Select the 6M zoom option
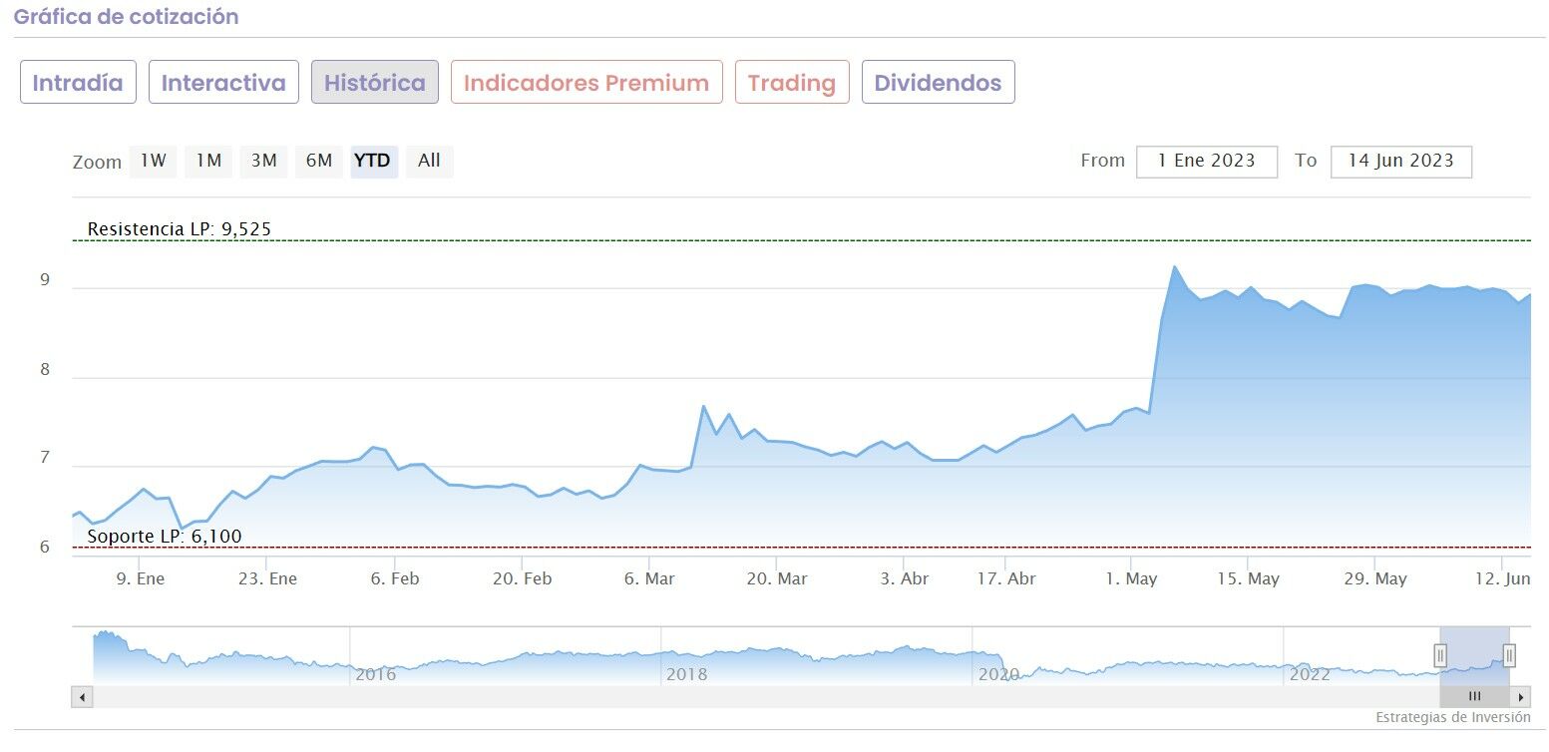 click(x=319, y=162)
